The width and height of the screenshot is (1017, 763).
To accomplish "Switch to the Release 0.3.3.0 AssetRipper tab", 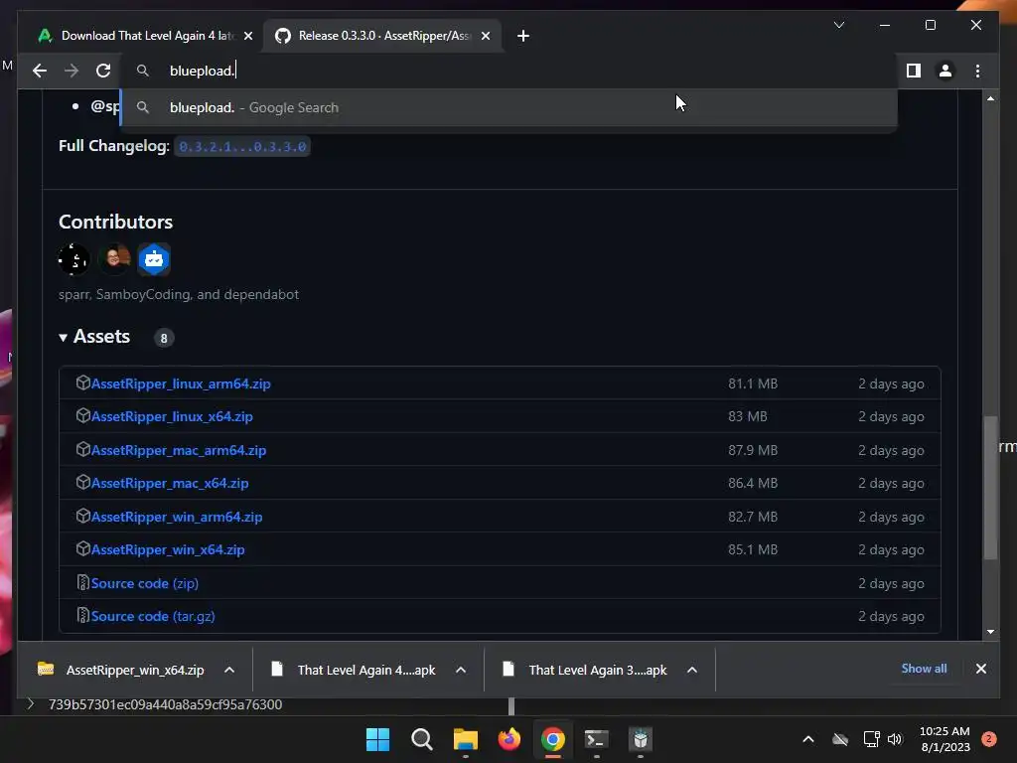I will 382,36.
